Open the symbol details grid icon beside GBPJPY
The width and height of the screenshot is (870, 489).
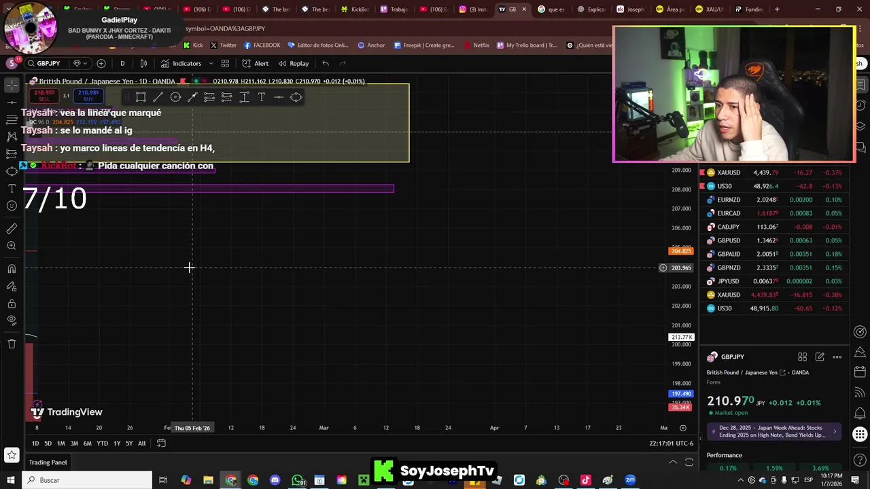tap(802, 357)
